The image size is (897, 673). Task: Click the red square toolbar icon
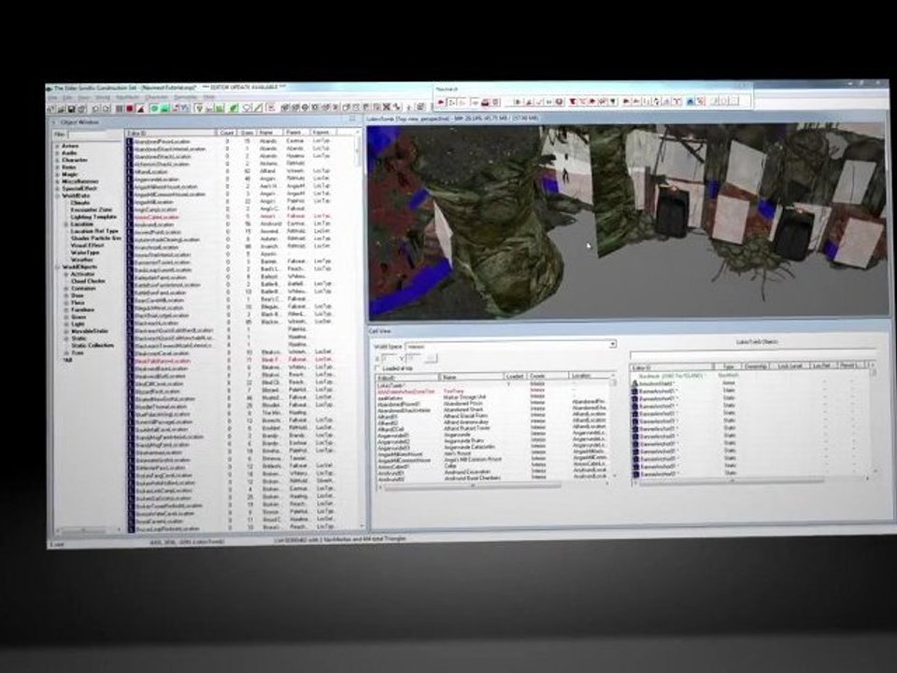click(130, 108)
